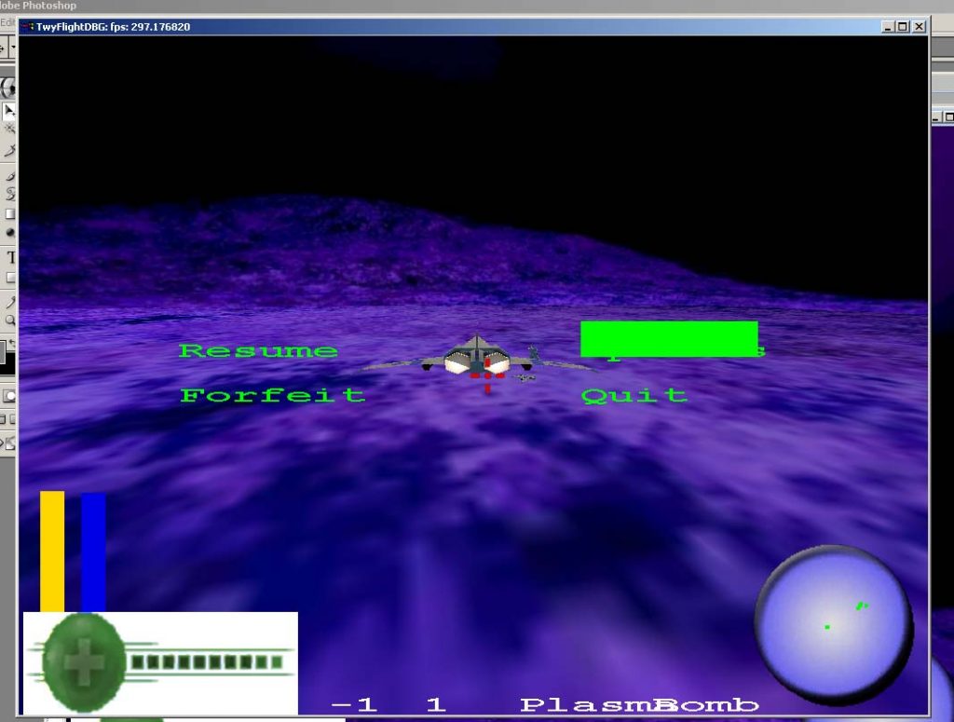Click the red targeting crosshair below ship
The height and width of the screenshot is (722, 954).
487,381
